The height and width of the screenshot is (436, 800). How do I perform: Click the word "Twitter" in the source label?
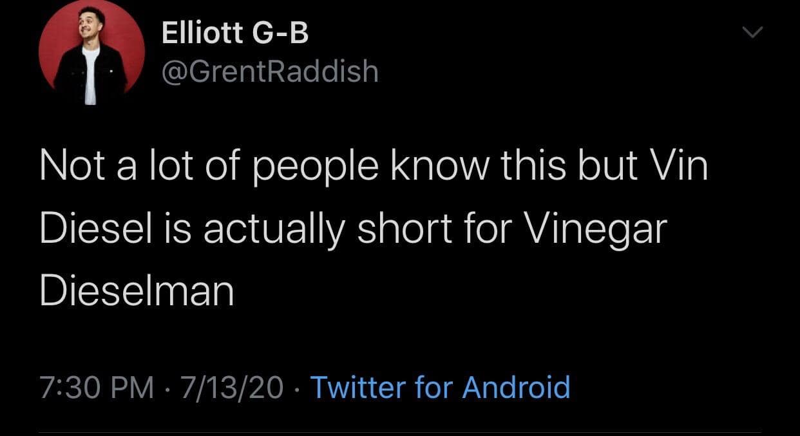point(357,388)
